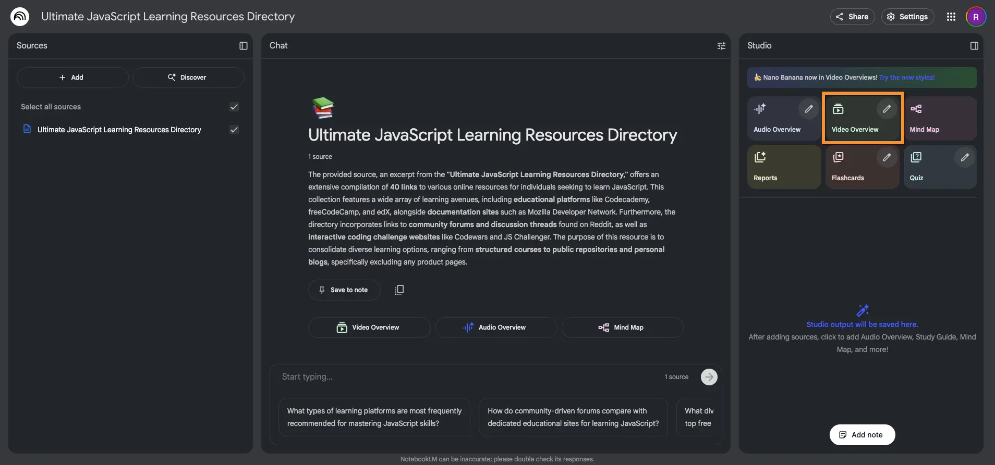Submit chat message arrow button
The width and height of the screenshot is (995, 465).
click(x=709, y=377)
